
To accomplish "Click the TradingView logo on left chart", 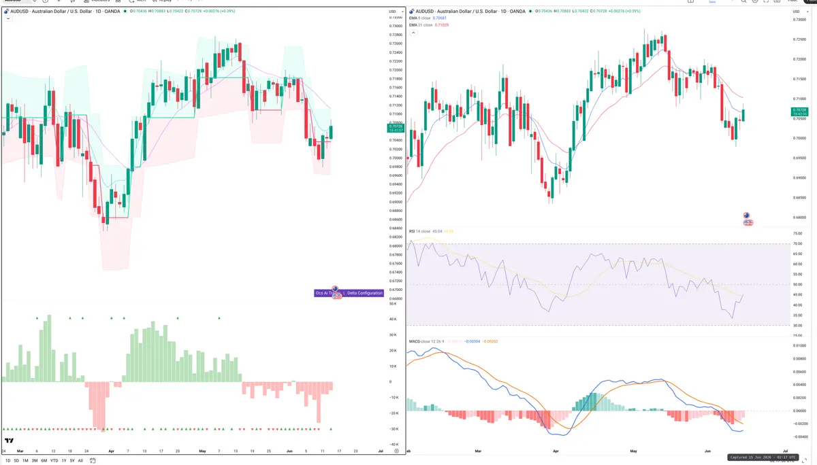I will (8, 441).
